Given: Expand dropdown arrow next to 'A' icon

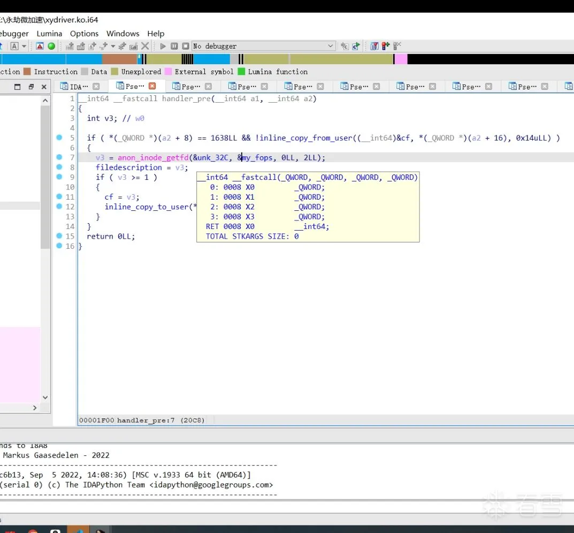Looking at the screenshot, I should click(x=24, y=47).
